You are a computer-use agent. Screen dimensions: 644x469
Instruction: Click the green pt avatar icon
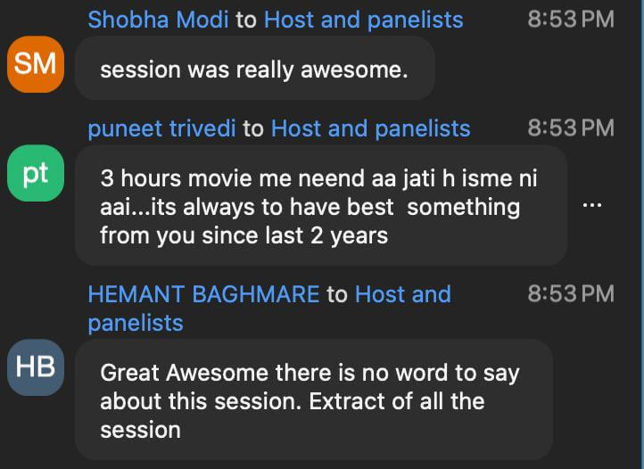click(x=35, y=174)
